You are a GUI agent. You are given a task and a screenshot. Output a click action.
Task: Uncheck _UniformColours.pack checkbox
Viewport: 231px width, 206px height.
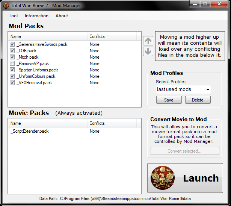12,76
